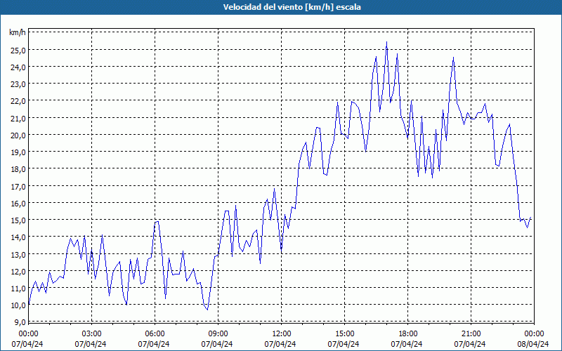The width and height of the screenshot is (562, 351).
Task: Click the 9,0 y-axis value
Action: coord(20,322)
